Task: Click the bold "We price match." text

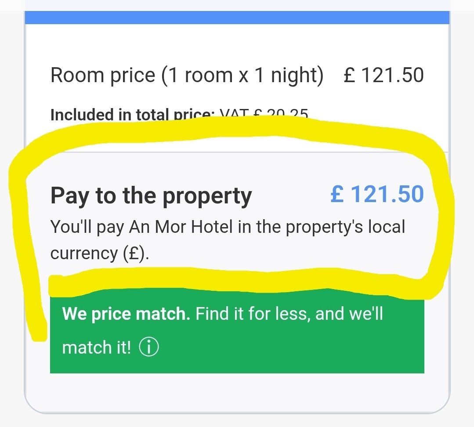Action: pyautogui.click(x=126, y=314)
